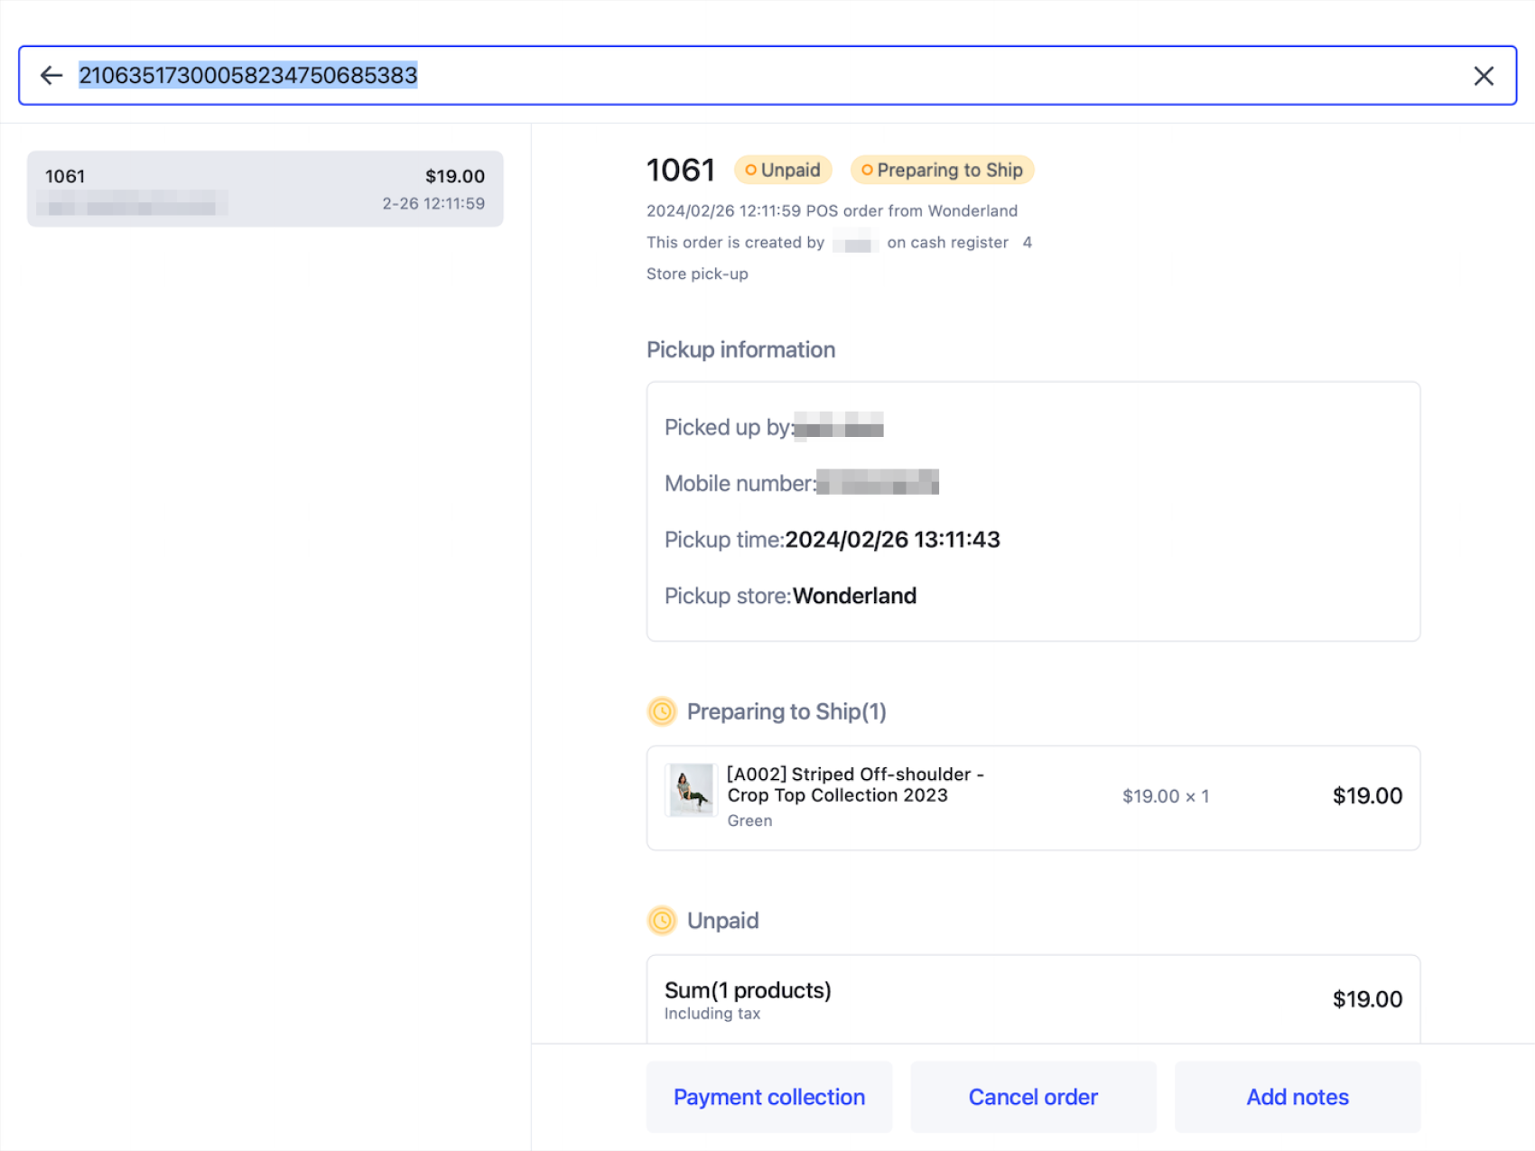Click the clock icon beside Preparing to Ship(1)

(x=662, y=711)
